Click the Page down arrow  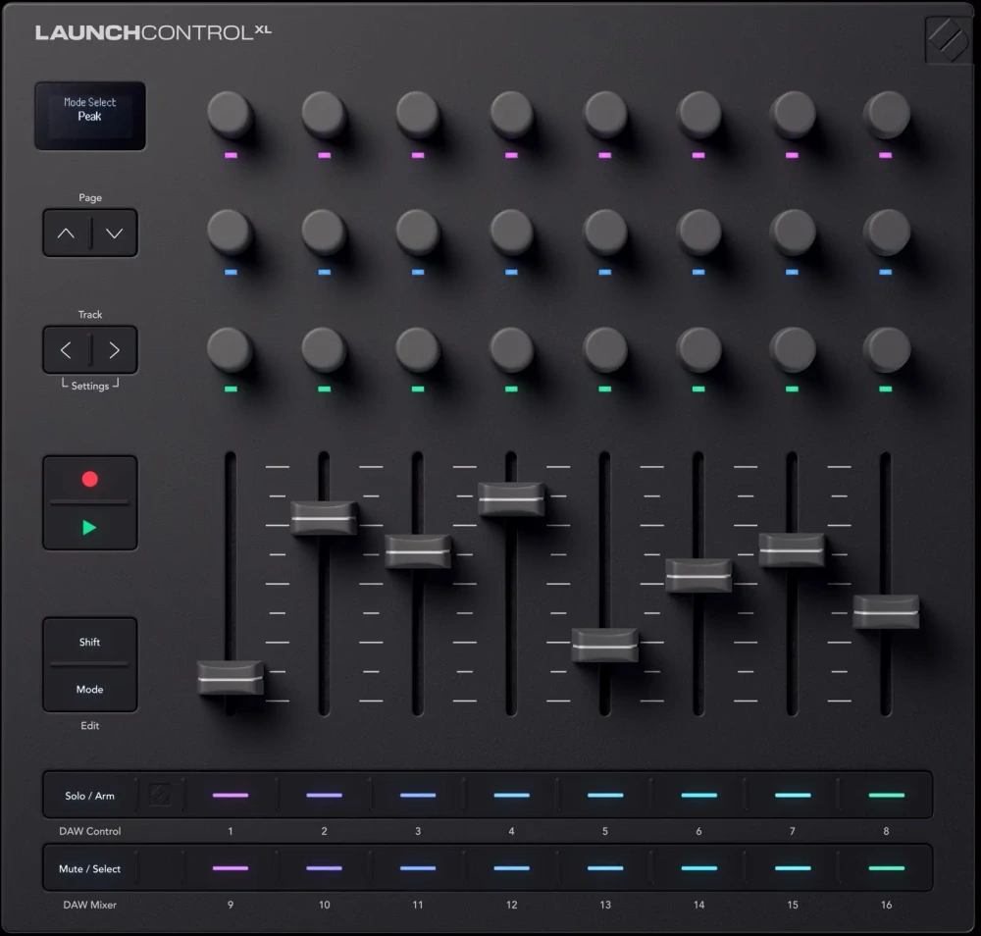[x=114, y=234]
